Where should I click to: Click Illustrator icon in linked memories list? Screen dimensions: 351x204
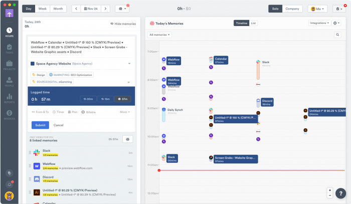(37, 192)
